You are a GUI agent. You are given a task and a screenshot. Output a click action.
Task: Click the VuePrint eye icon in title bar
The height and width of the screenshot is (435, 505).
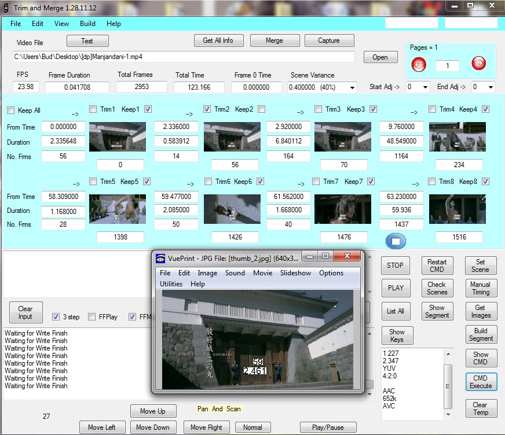[x=159, y=258]
